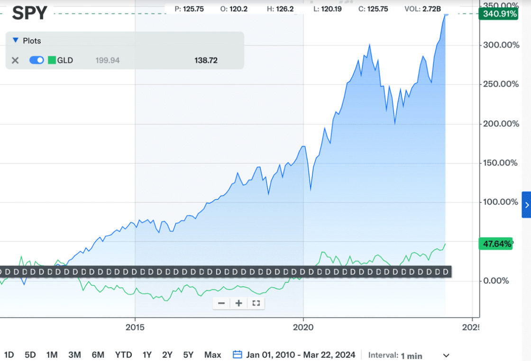
Task: Click the H: 126.2 high readout
Action: (x=280, y=9)
